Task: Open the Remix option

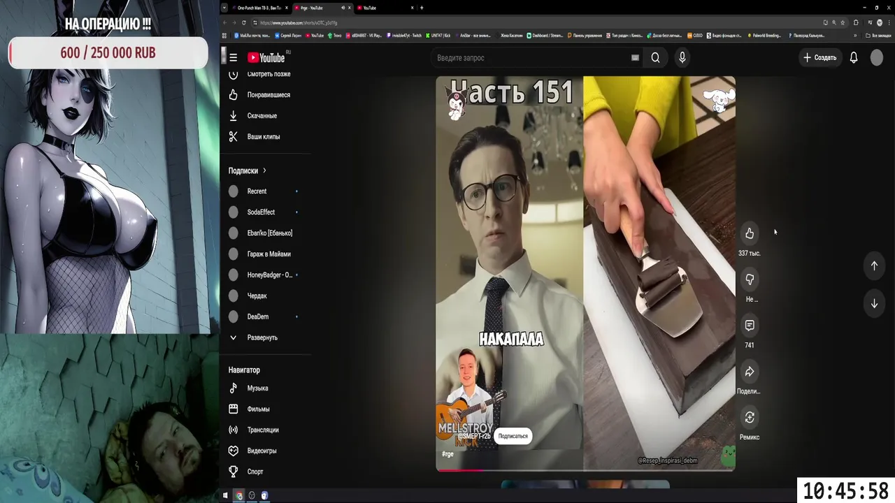Action: click(x=750, y=418)
